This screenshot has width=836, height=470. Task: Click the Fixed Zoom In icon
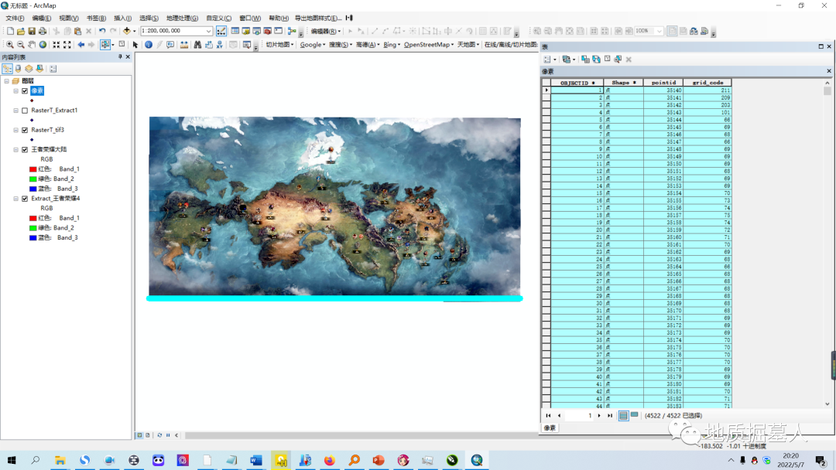[56, 45]
